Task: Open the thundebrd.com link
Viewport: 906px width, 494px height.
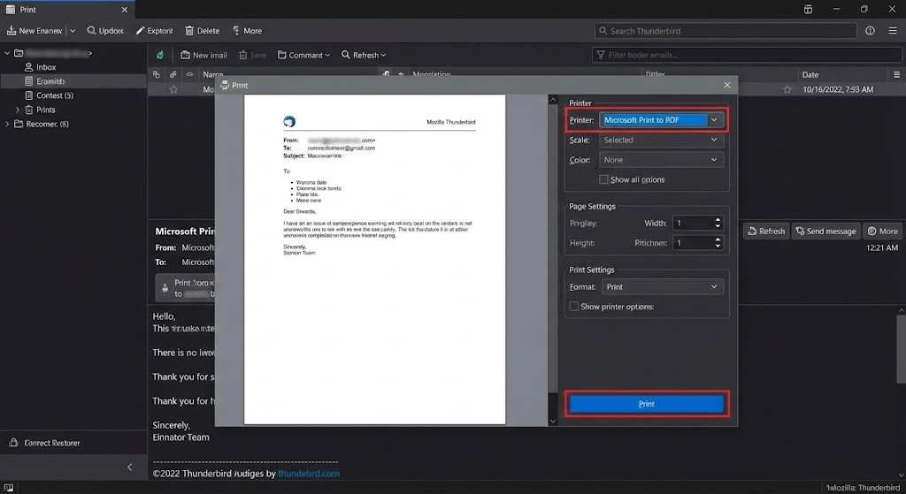Action: (x=309, y=474)
